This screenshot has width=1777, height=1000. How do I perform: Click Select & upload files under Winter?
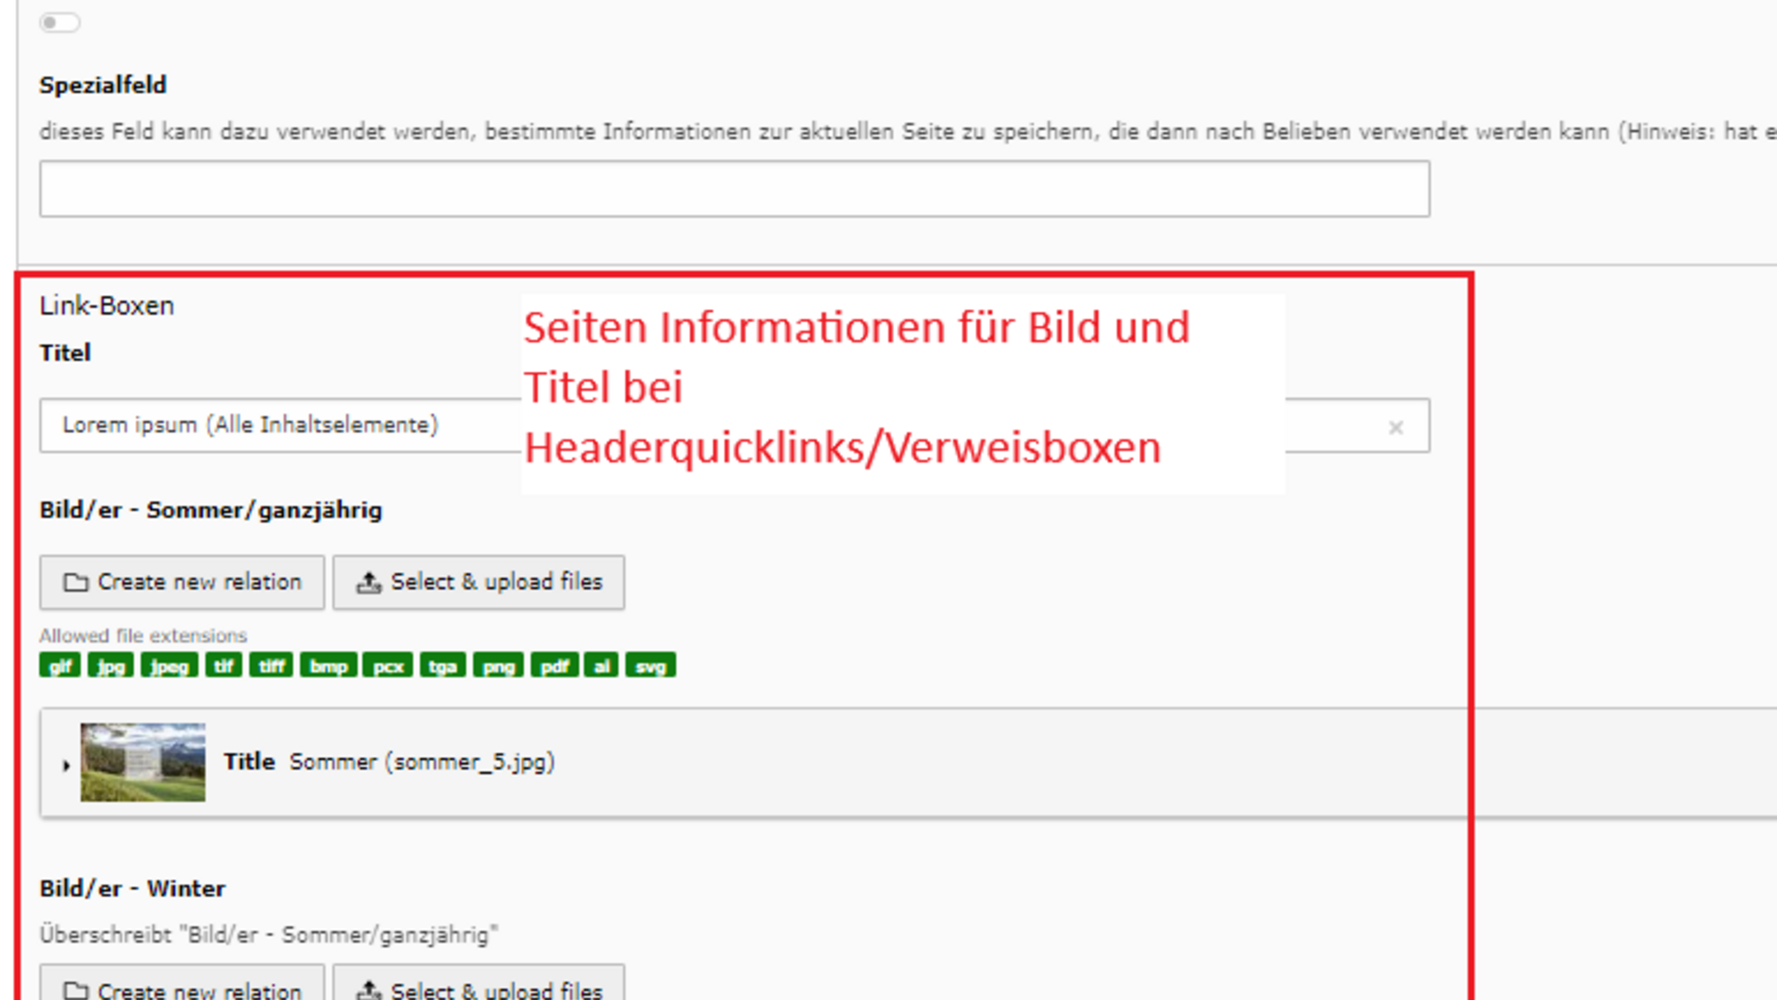point(478,987)
